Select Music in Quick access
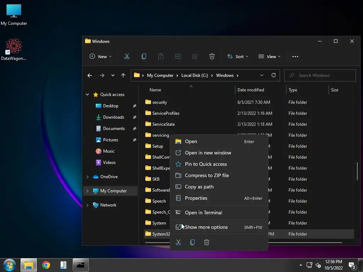The height and width of the screenshot is (272, 363). point(108,151)
